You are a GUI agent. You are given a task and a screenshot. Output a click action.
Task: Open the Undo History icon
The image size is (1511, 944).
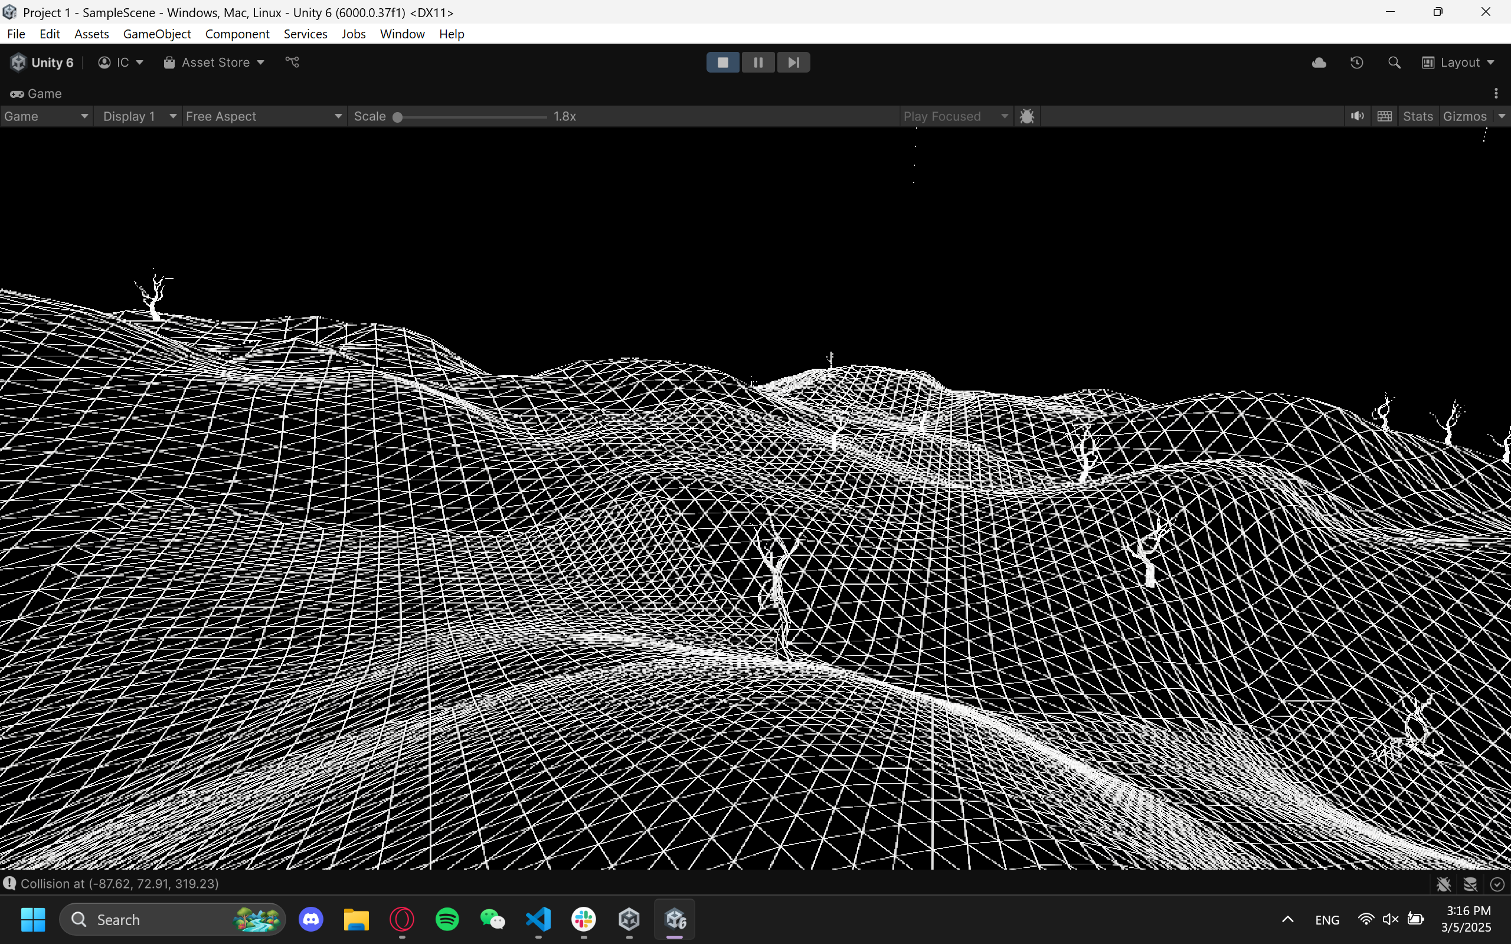pyautogui.click(x=1357, y=63)
